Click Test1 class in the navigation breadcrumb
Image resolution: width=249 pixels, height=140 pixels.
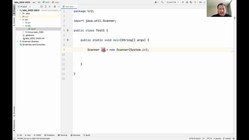46,2
